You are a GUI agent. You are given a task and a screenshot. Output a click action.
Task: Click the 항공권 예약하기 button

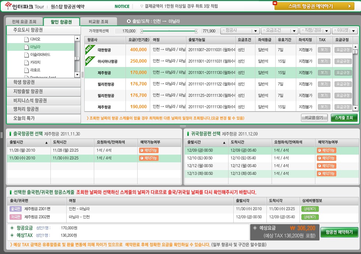(339, 232)
